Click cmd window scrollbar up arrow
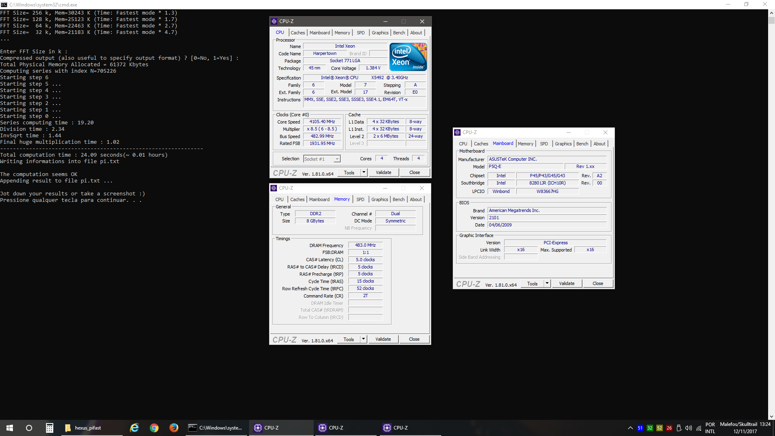 (x=771, y=13)
